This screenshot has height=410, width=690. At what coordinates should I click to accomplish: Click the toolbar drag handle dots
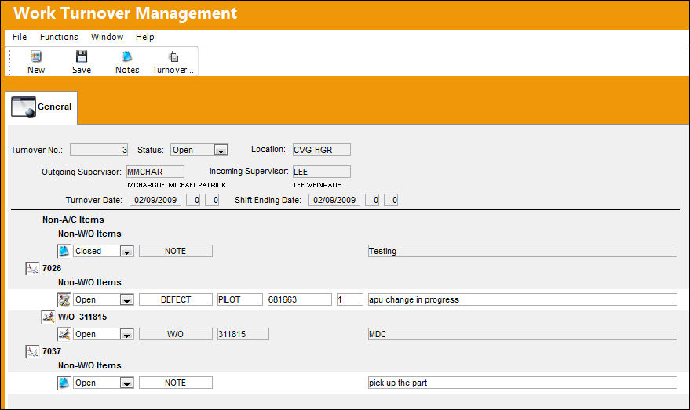9,62
